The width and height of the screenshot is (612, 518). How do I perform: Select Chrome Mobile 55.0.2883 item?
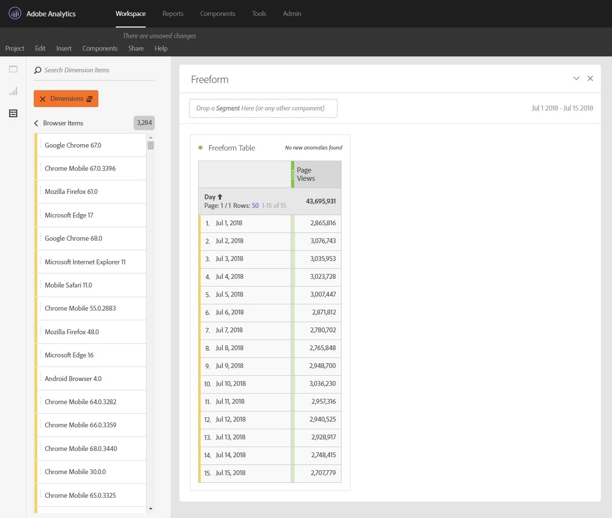click(91, 308)
